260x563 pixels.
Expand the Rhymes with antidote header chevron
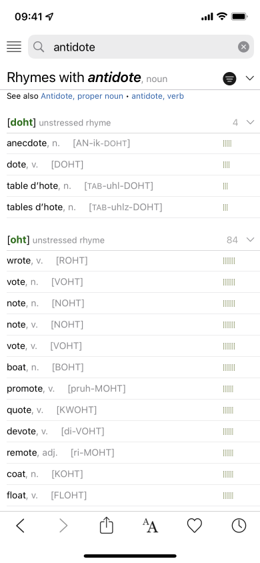coord(250,78)
